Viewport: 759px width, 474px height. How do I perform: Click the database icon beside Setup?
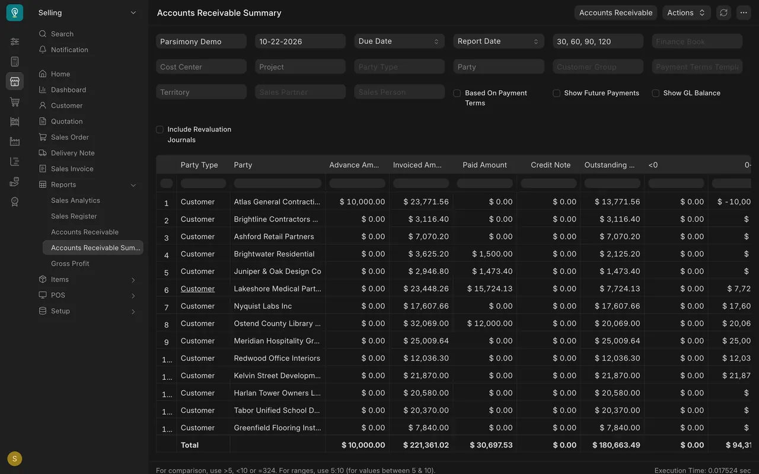coord(43,311)
